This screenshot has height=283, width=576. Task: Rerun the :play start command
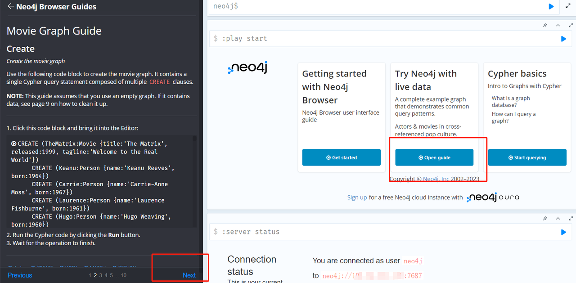pyautogui.click(x=563, y=39)
